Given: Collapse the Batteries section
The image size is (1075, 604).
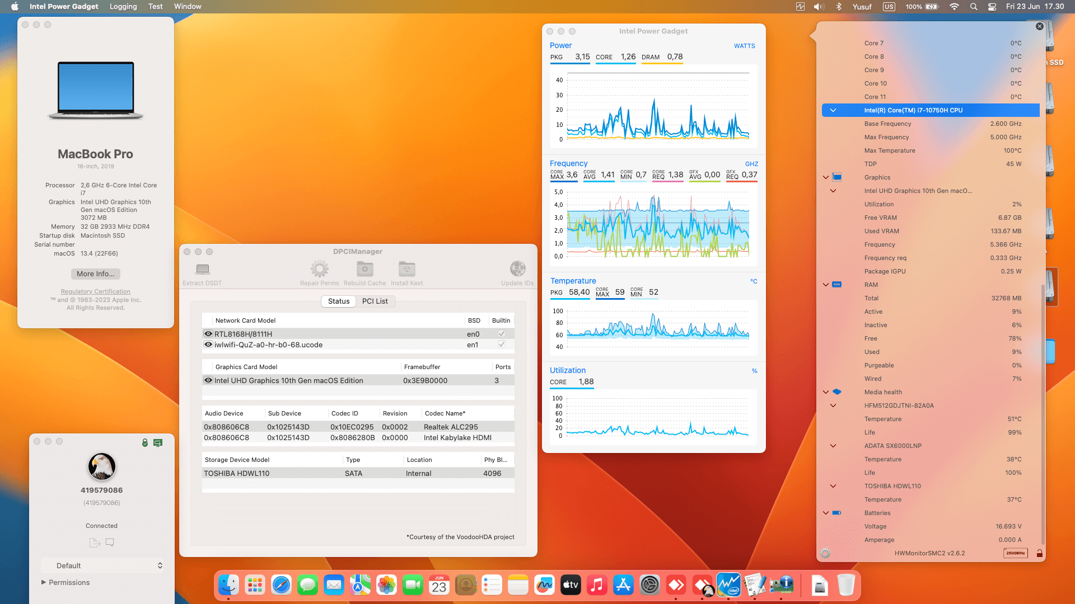Looking at the screenshot, I should (826, 513).
